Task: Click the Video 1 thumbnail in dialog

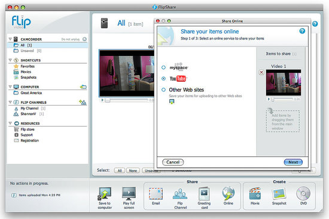Action: [x=284, y=82]
